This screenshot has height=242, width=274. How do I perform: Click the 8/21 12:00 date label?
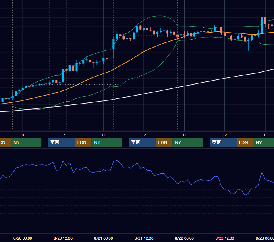click(x=144, y=238)
